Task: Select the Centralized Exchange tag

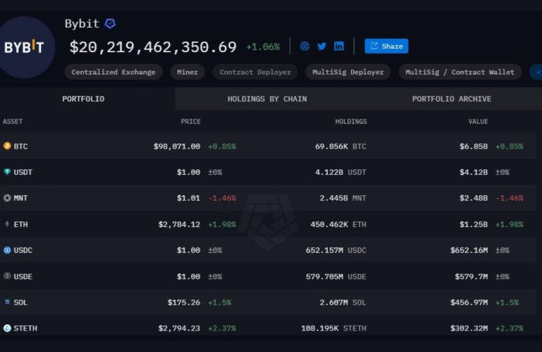Action: click(x=113, y=72)
